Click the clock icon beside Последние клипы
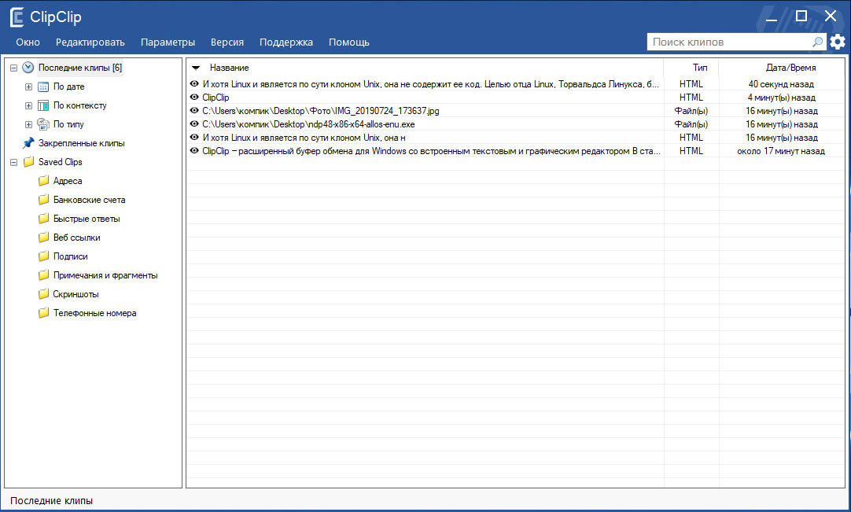This screenshot has height=512, width=851. pos(28,68)
